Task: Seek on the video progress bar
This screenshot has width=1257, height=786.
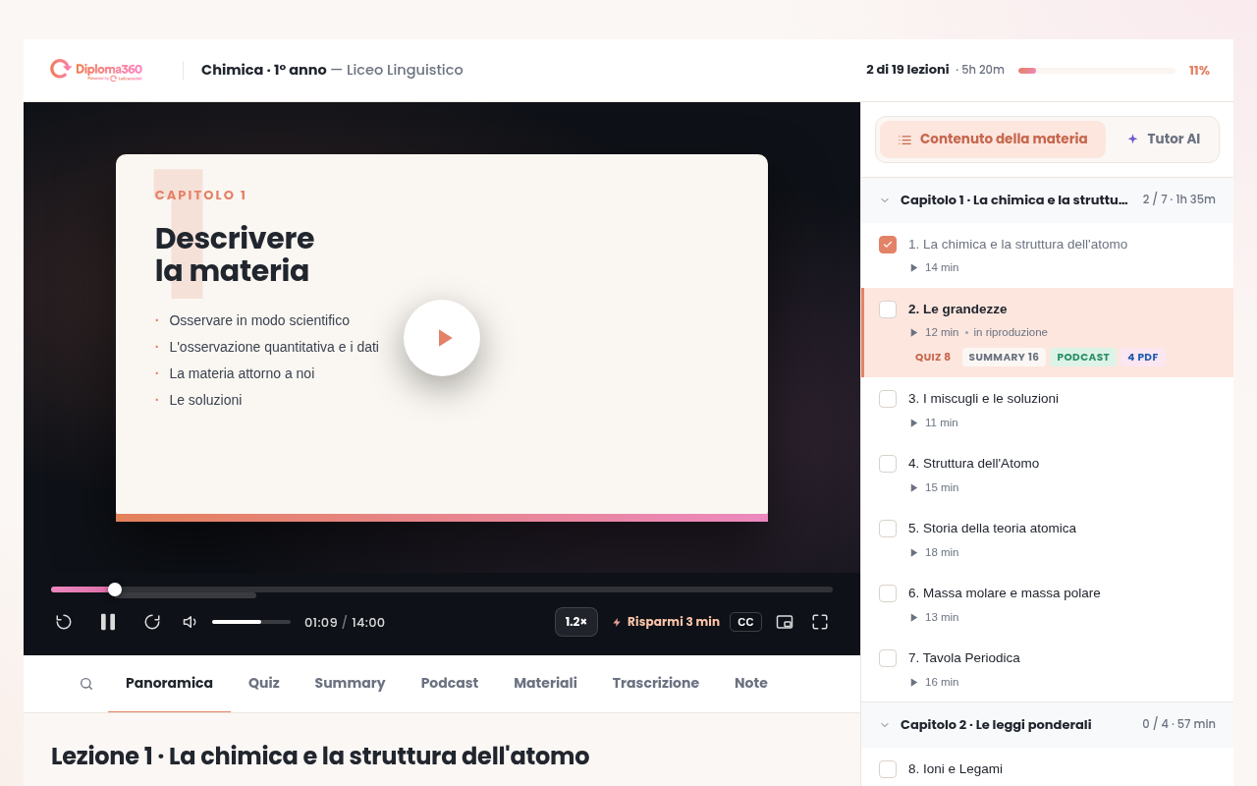Action: [442, 589]
